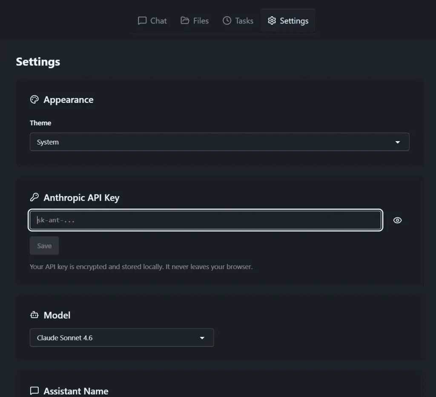Click the gear icon next to Settings
This screenshot has width=436, height=397.
point(271,20)
